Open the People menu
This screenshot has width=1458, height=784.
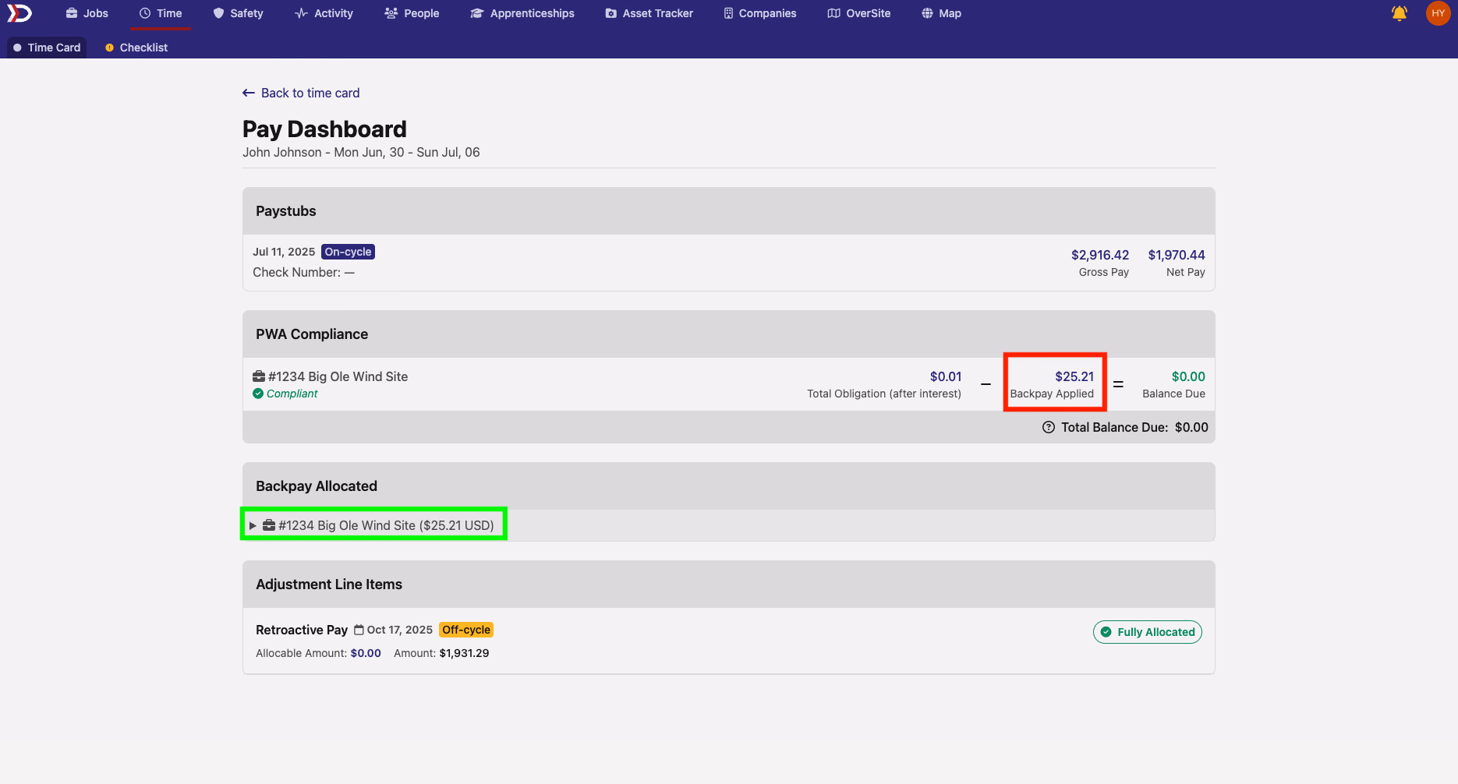[412, 13]
